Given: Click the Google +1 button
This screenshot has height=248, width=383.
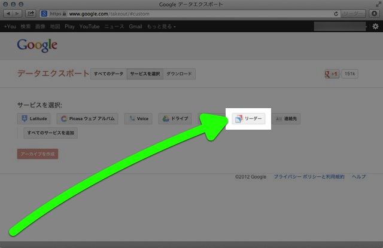Looking at the screenshot, I should point(331,74).
